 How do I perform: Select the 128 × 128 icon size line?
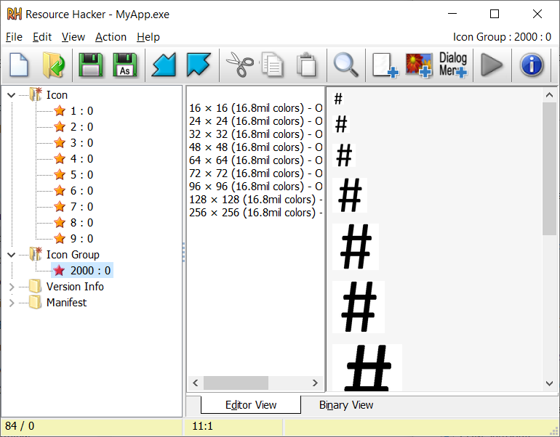pyautogui.click(x=256, y=200)
